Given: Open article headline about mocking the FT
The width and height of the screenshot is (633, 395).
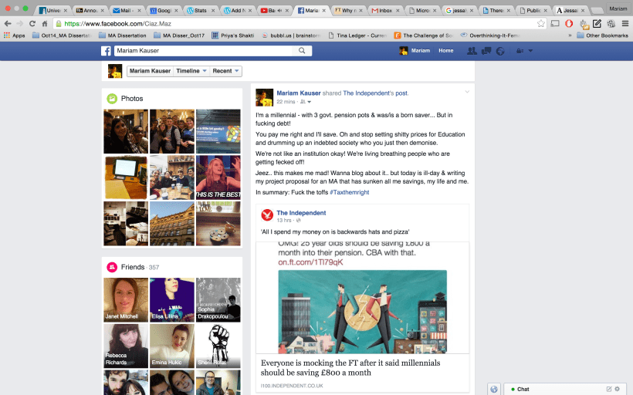Looking at the screenshot, I should [350, 367].
